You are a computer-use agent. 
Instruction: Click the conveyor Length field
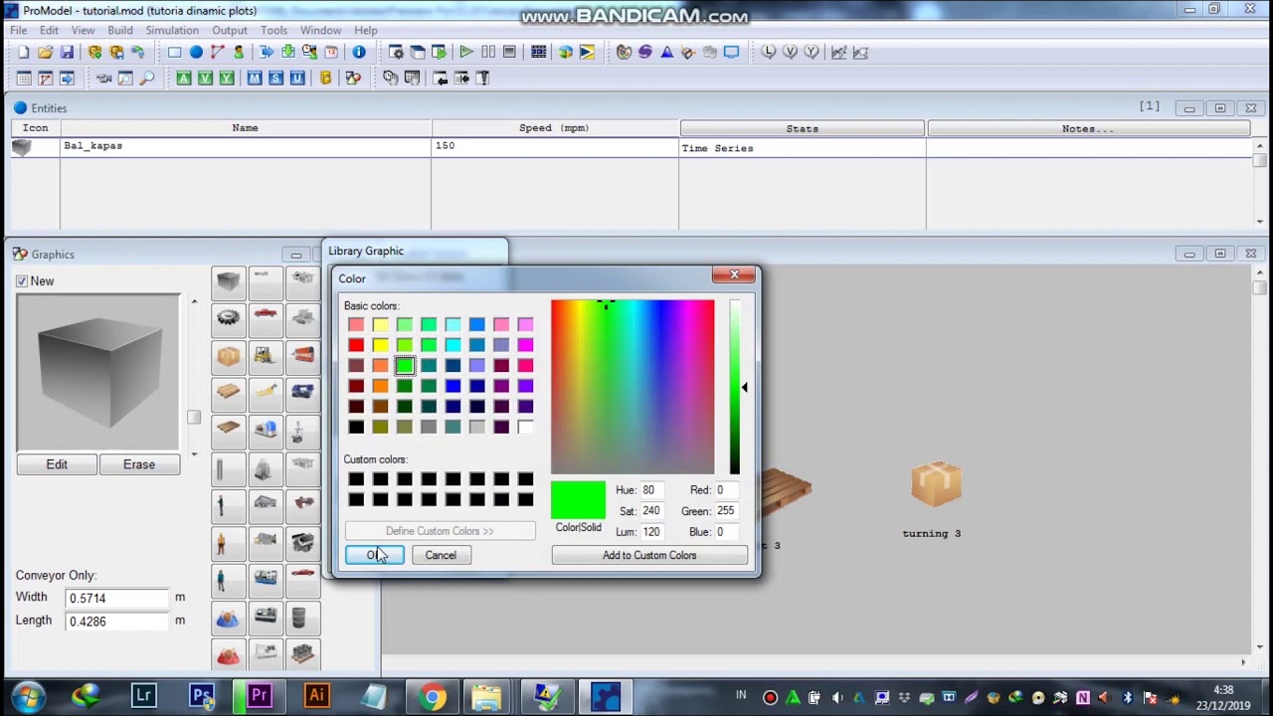pyautogui.click(x=118, y=622)
